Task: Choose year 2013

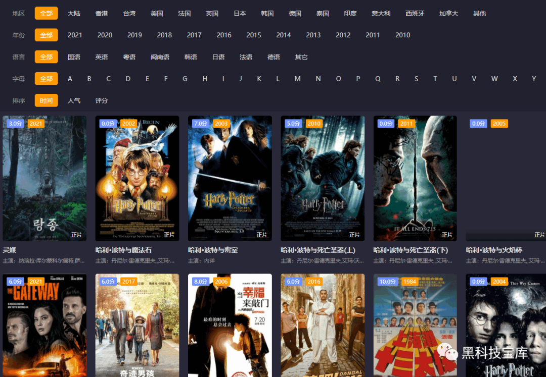Action: click(313, 35)
